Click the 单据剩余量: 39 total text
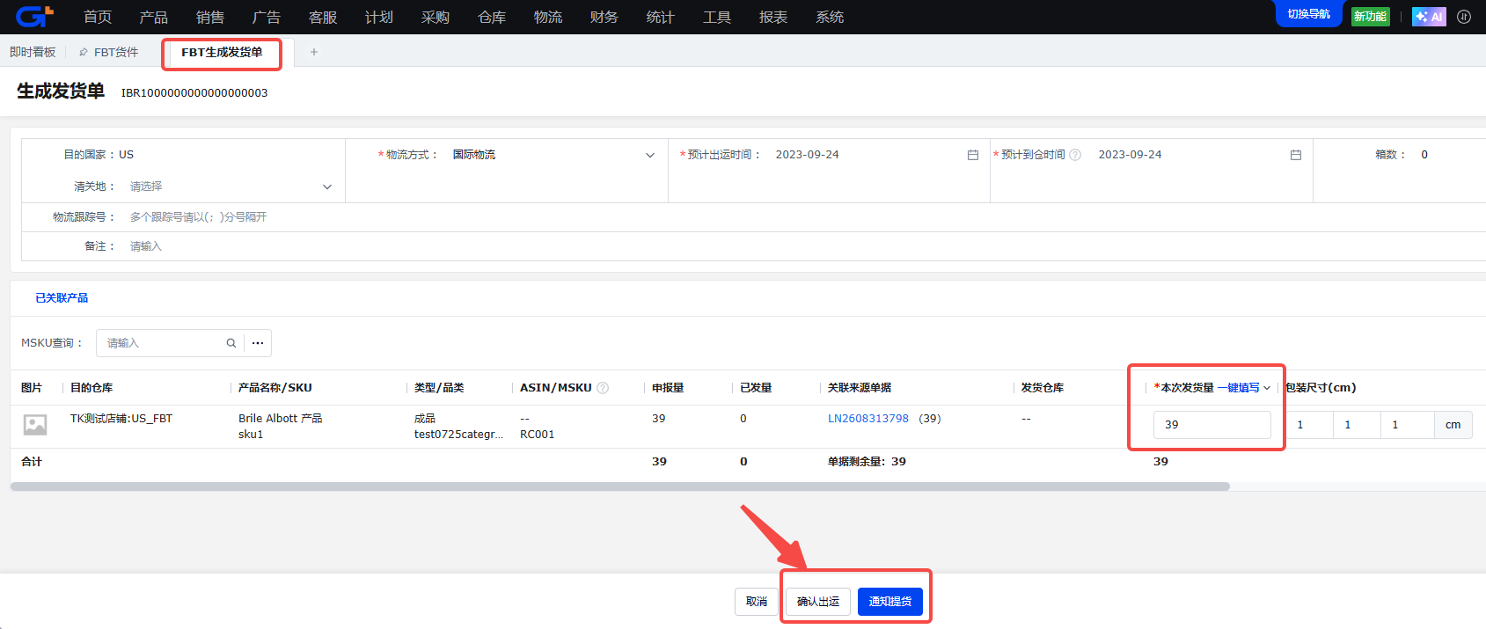The height and width of the screenshot is (629, 1486). [x=867, y=462]
